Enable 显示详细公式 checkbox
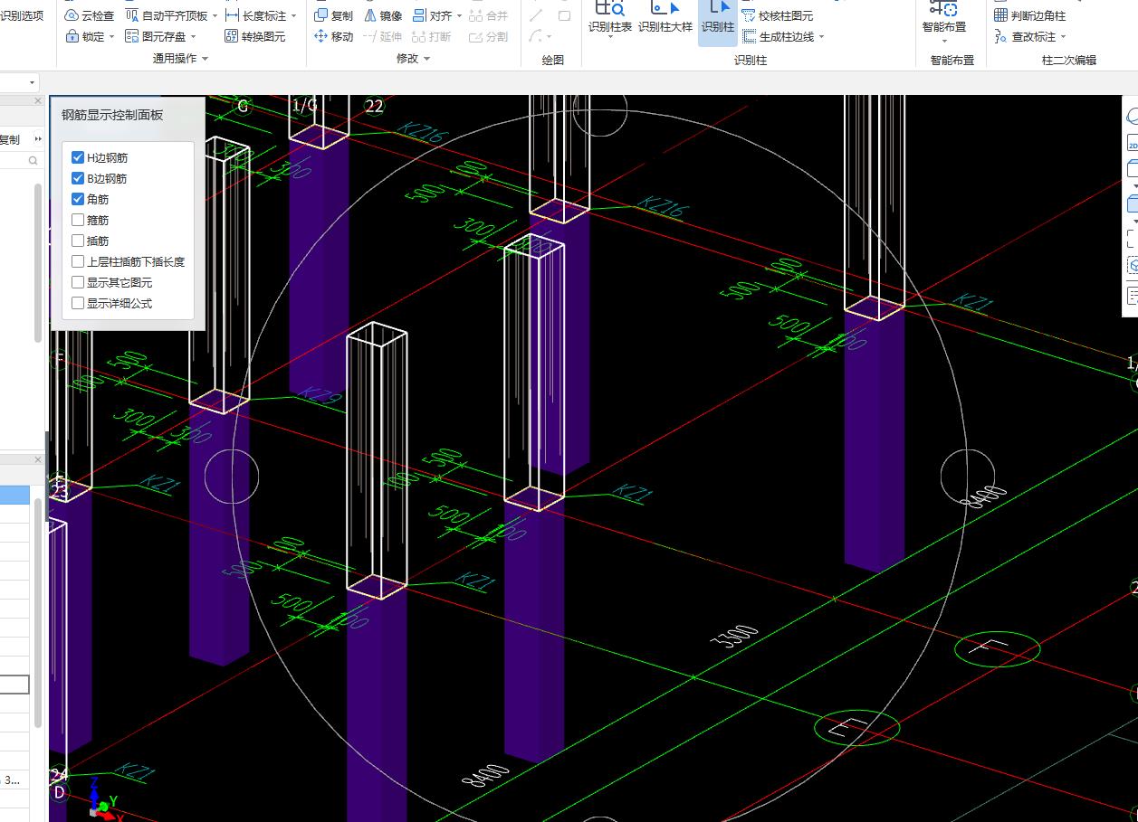The image size is (1138, 822). [78, 303]
